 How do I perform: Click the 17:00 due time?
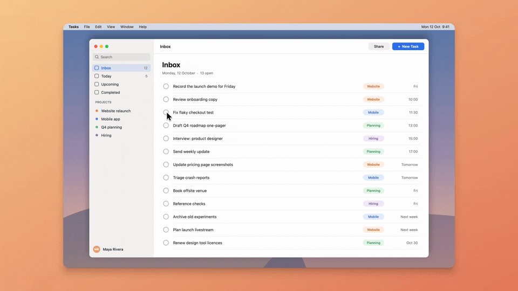[413, 151]
